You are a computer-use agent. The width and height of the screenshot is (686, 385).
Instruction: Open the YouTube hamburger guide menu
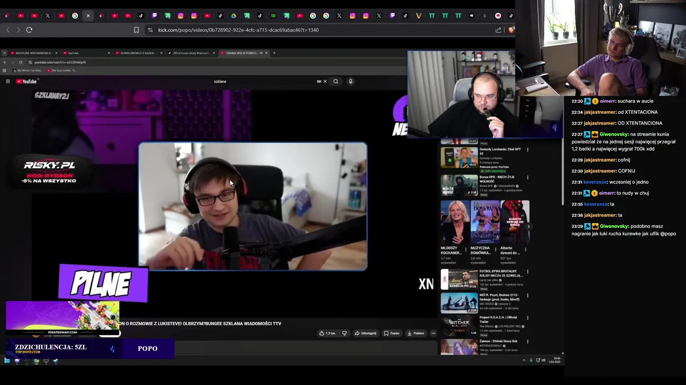8,81
